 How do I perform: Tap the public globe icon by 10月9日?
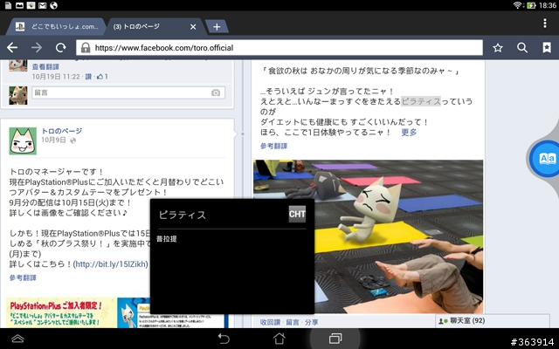(73, 140)
